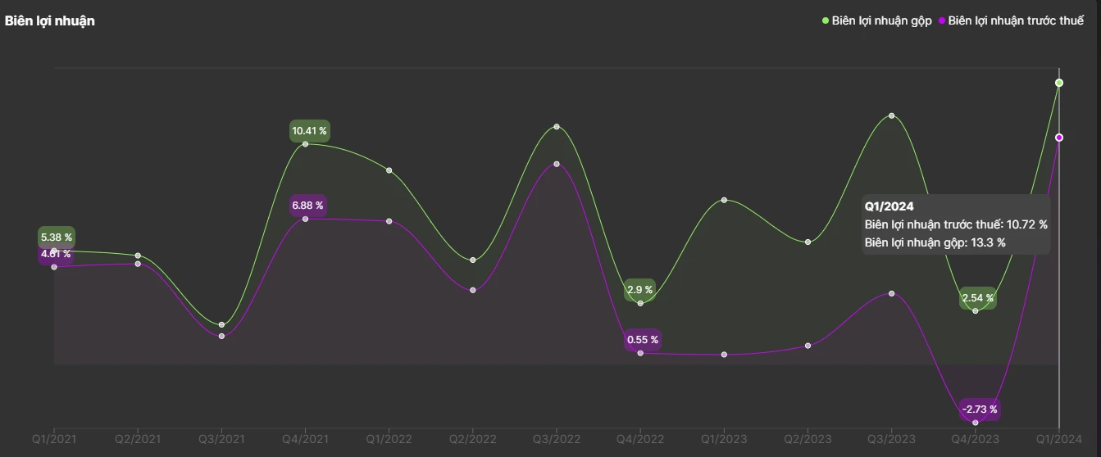Click the Q4/2021 x-axis label
The height and width of the screenshot is (457, 1101).
(x=306, y=439)
